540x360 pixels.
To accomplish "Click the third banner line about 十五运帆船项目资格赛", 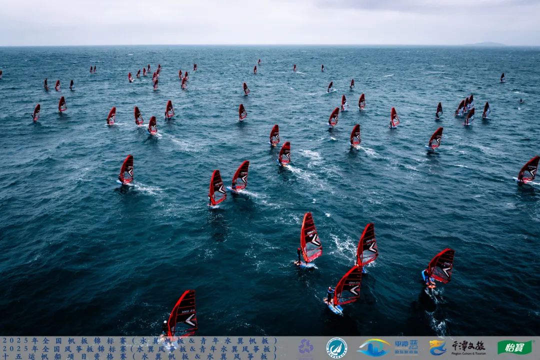I will pyautogui.click(x=139, y=356).
